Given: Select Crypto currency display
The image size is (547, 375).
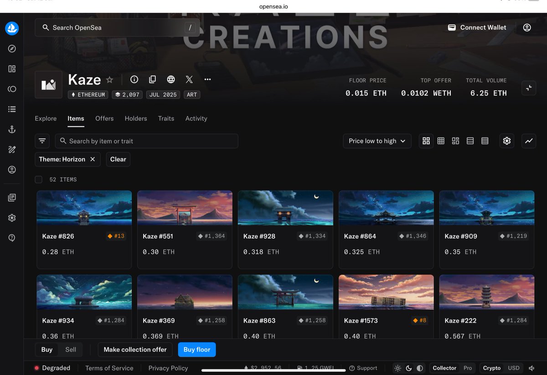Looking at the screenshot, I should point(492,368).
